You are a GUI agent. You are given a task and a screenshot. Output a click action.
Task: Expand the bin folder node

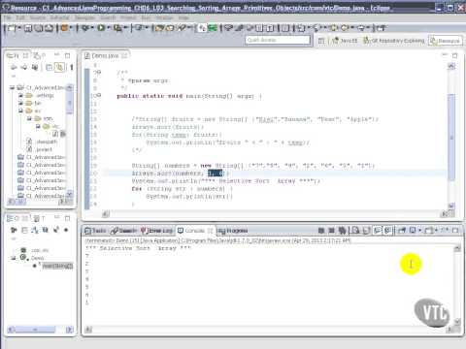click(x=20, y=103)
